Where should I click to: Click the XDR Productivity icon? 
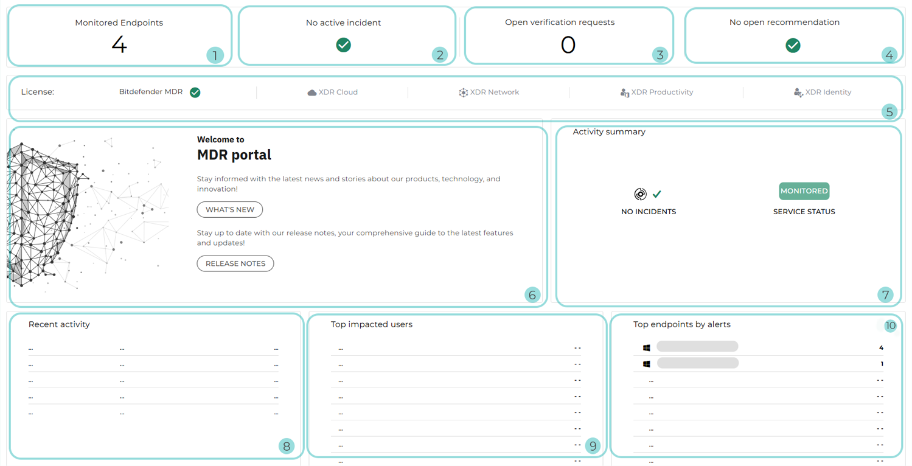[x=624, y=92]
